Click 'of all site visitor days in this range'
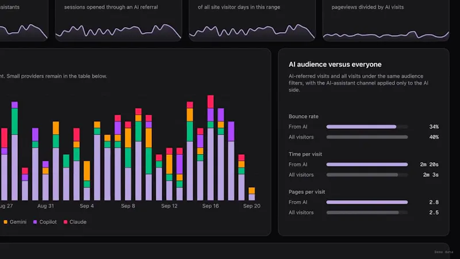 239,7
